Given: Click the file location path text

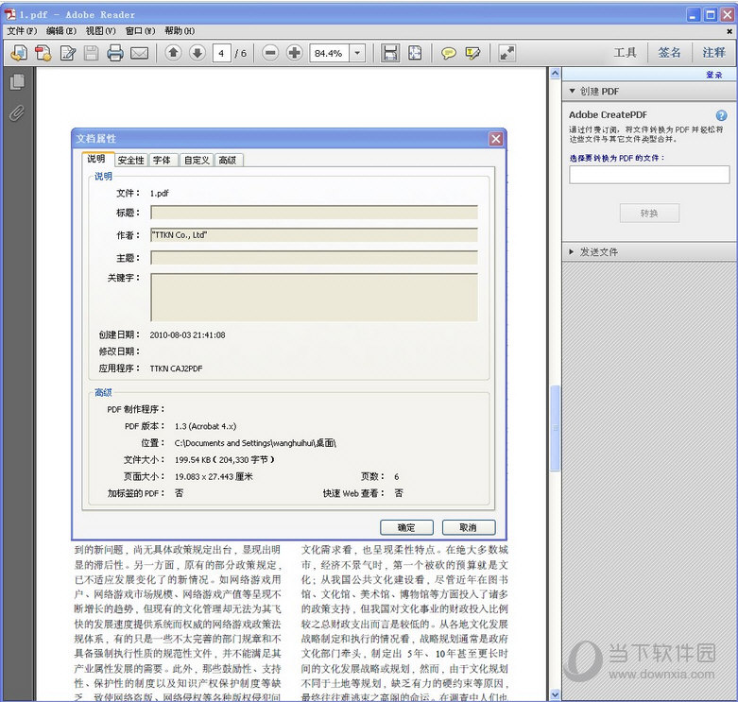Looking at the screenshot, I should click(255, 443).
